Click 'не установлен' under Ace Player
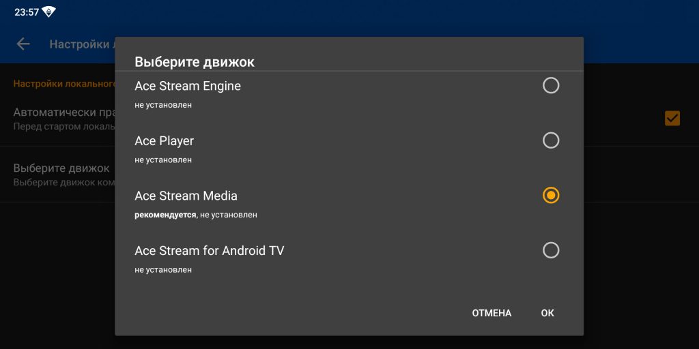The image size is (699, 349). point(163,160)
